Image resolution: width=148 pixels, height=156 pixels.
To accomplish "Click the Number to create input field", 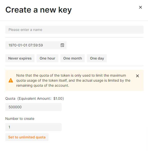I will click(x=33, y=127).
